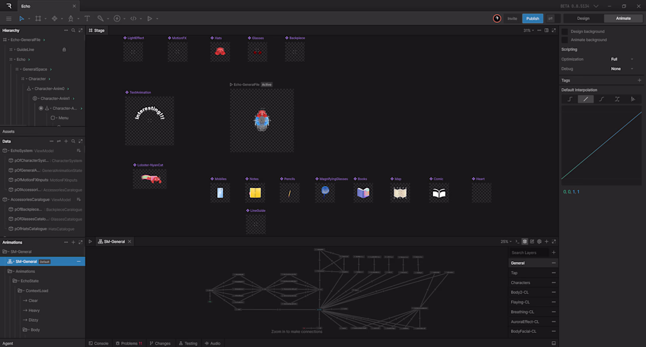646x347 pixels.
Task: Toggle solo icon on Character-A... row
Action: point(41,109)
